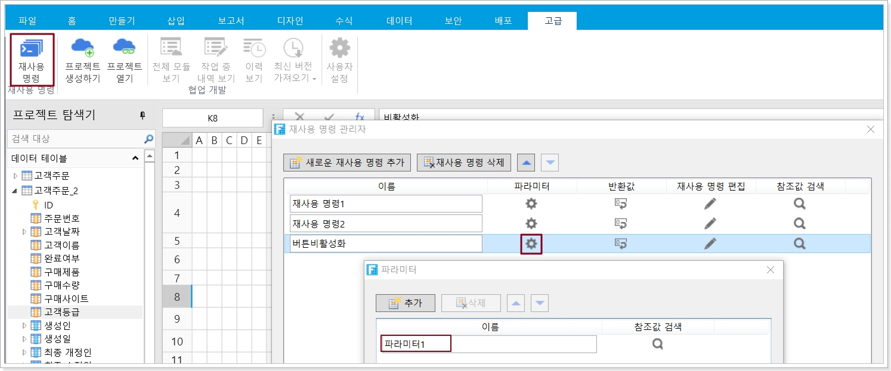Click 새로운 재사용 명령 추가 button
891x371 pixels.
point(347,162)
